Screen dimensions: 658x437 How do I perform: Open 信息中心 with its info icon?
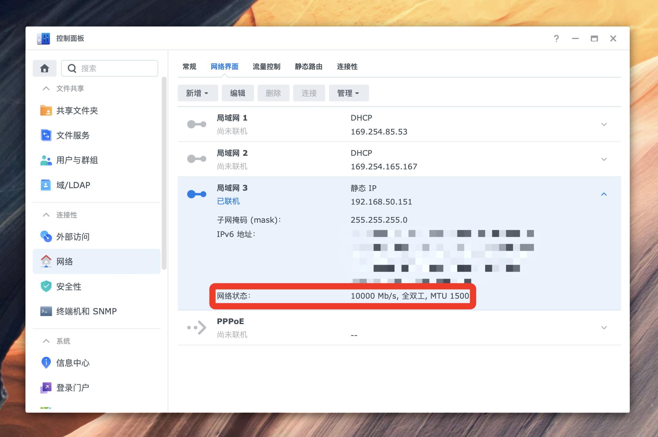pos(46,362)
